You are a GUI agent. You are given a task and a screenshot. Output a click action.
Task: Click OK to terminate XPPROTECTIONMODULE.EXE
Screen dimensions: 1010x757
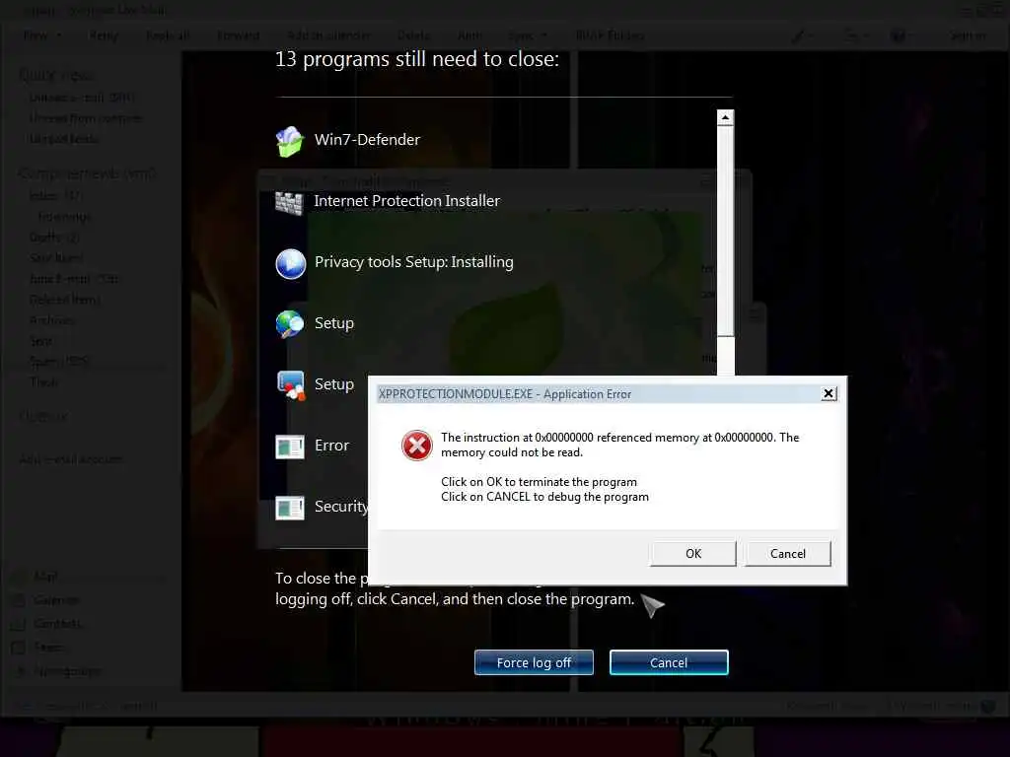tap(693, 554)
